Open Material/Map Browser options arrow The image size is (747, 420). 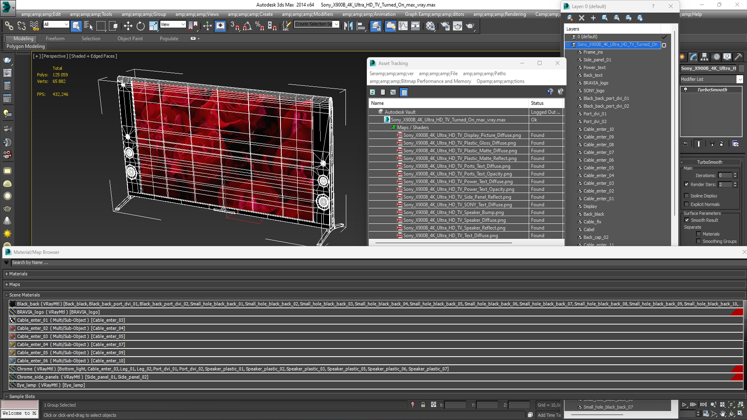(x=6, y=262)
